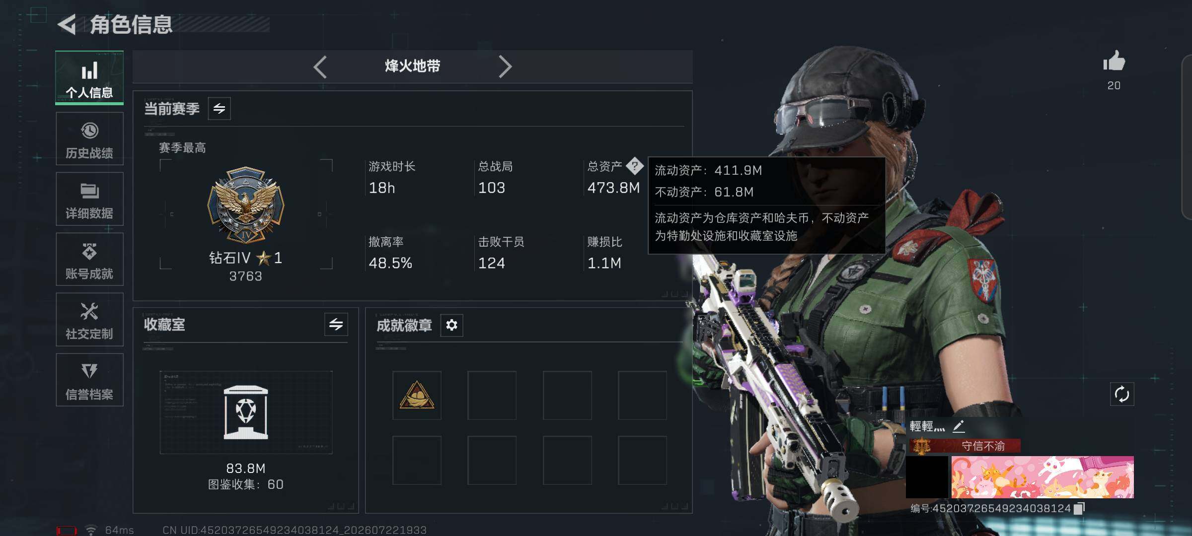Open the 信誉档案 section
This screenshot has width=1192, height=536.
coord(89,380)
